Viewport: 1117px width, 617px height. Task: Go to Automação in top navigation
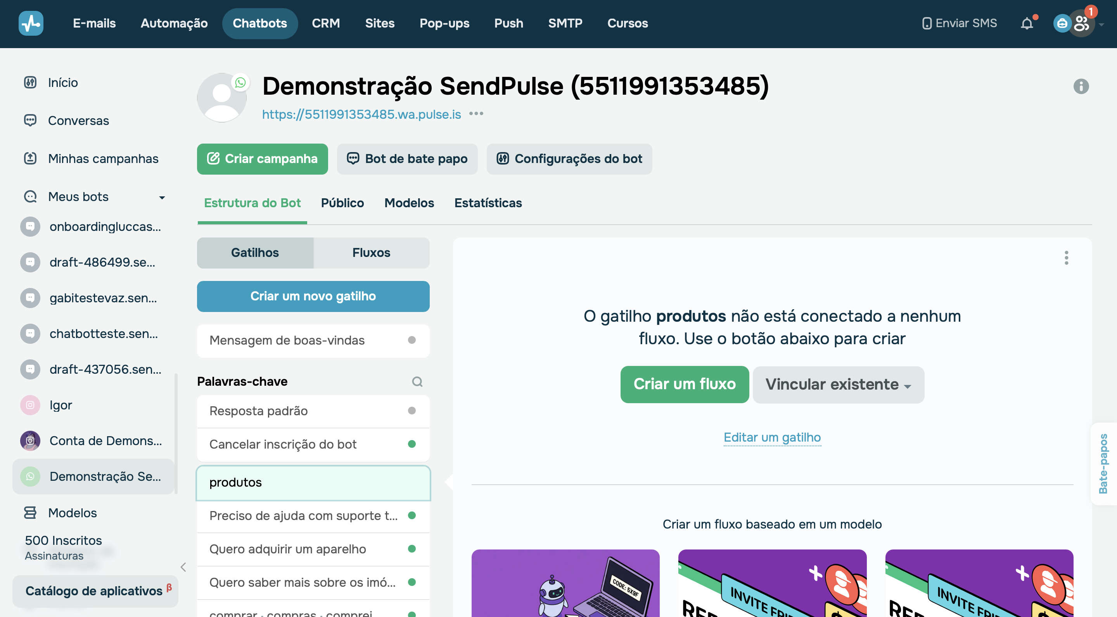point(174,23)
